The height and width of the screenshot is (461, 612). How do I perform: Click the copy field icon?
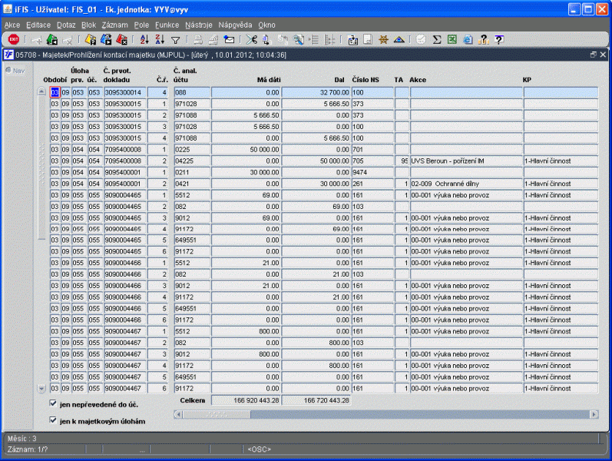pyautogui.click(x=267, y=39)
